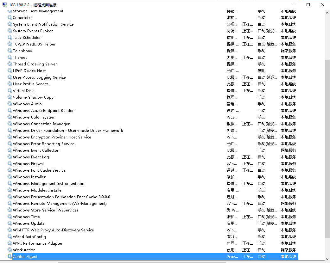The width and height of the screenshot is (330, 263).
Task: Select the System Event Notification Service row
Action: pyautogui.click(x=153, y=24)
